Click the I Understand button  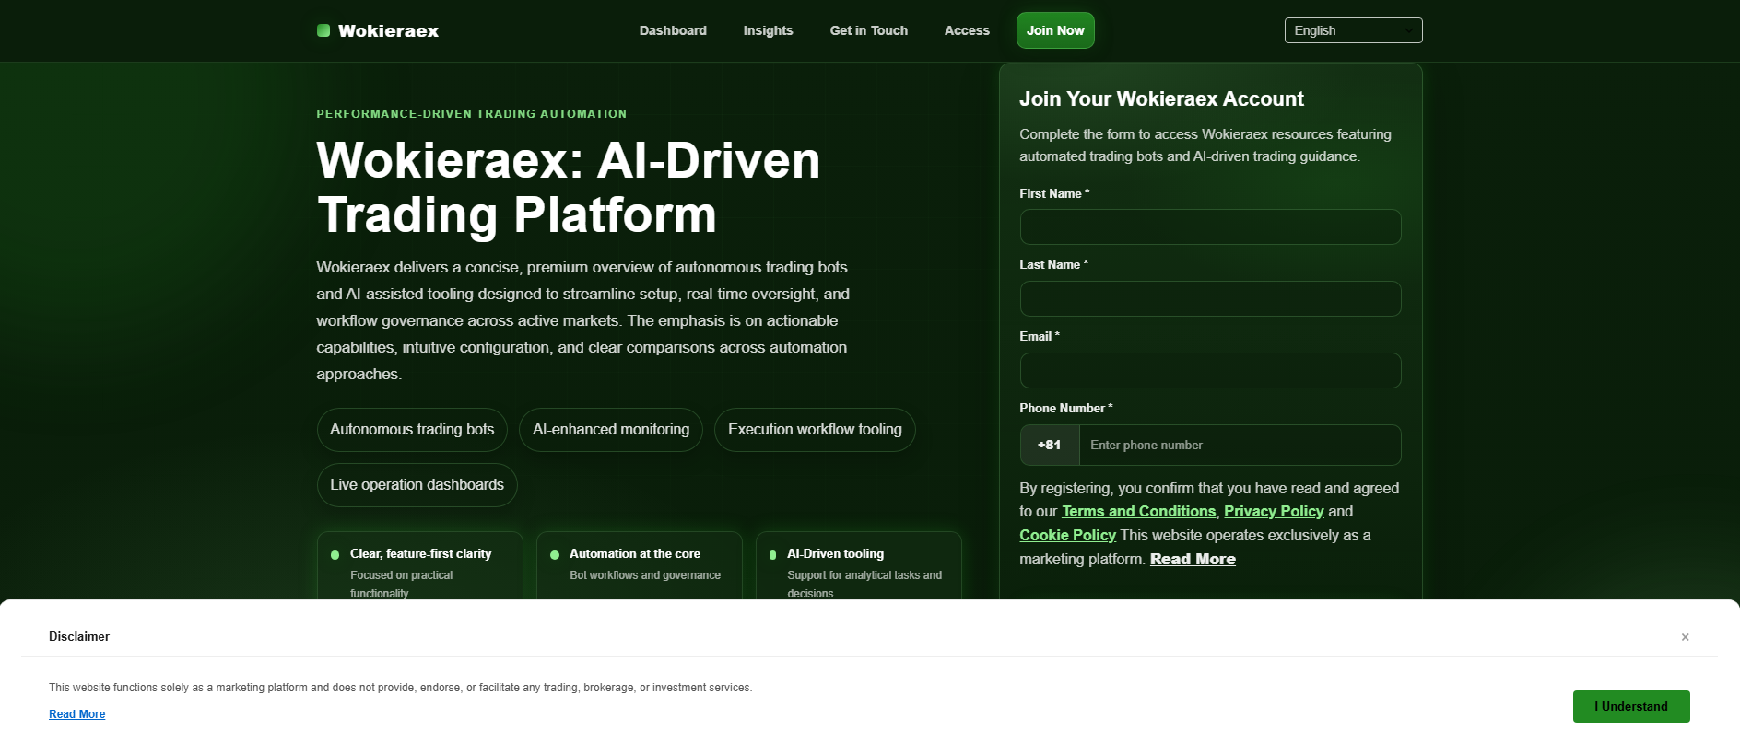[x=1630, y=706]
